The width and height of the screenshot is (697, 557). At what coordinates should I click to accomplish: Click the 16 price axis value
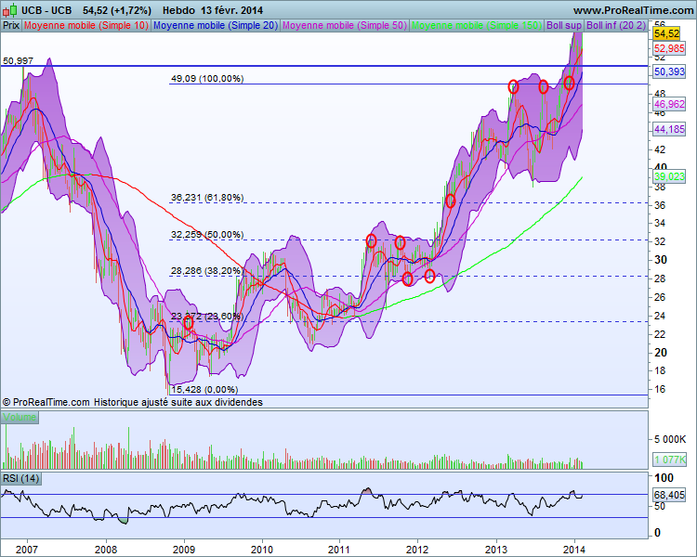(x=660, y=390)
